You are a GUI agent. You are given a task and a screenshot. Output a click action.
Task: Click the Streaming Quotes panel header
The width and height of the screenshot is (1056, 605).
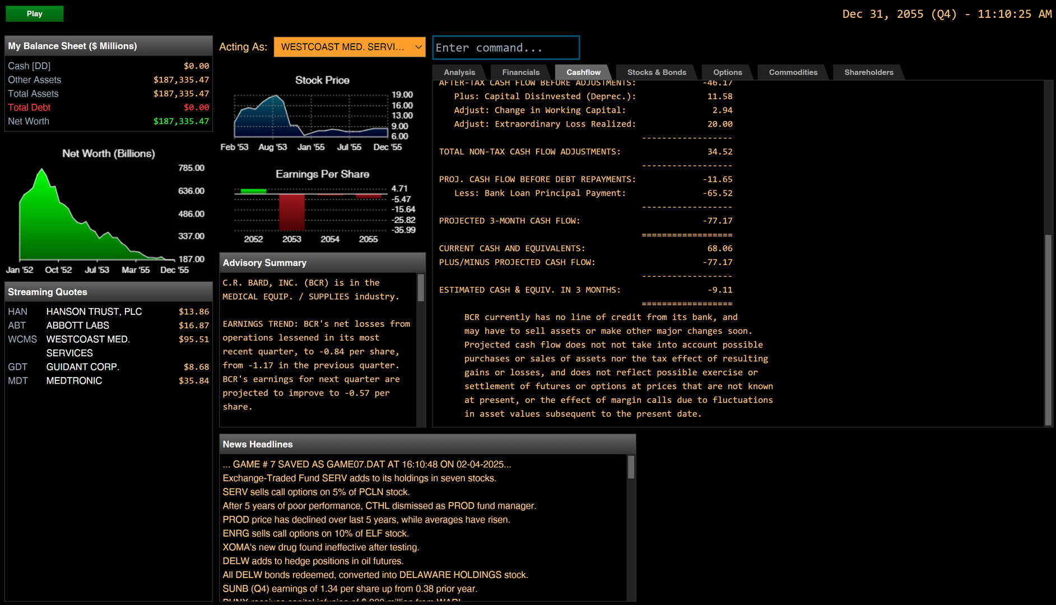coord(108,292)
